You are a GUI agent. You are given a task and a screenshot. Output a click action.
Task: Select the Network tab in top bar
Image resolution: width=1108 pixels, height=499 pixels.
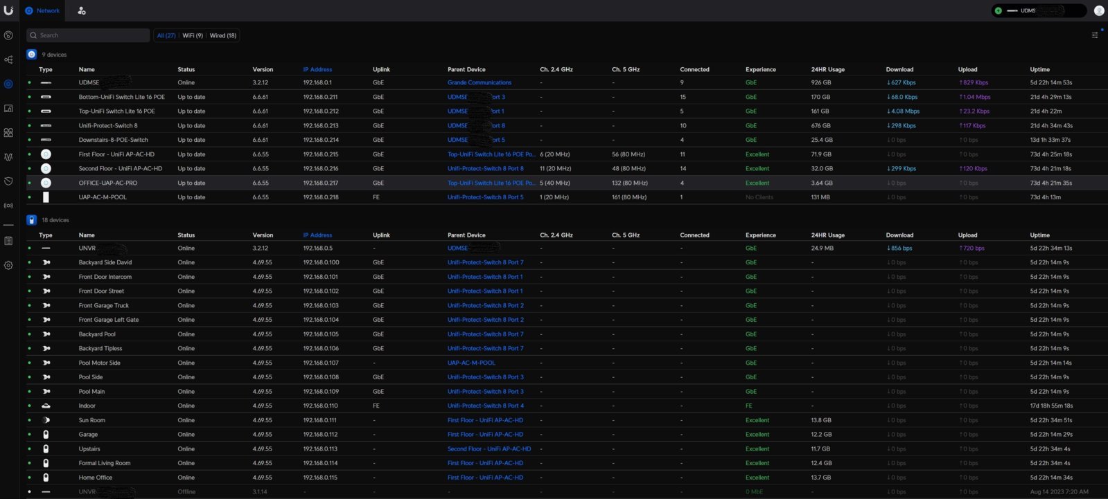(x=42, y=11)
